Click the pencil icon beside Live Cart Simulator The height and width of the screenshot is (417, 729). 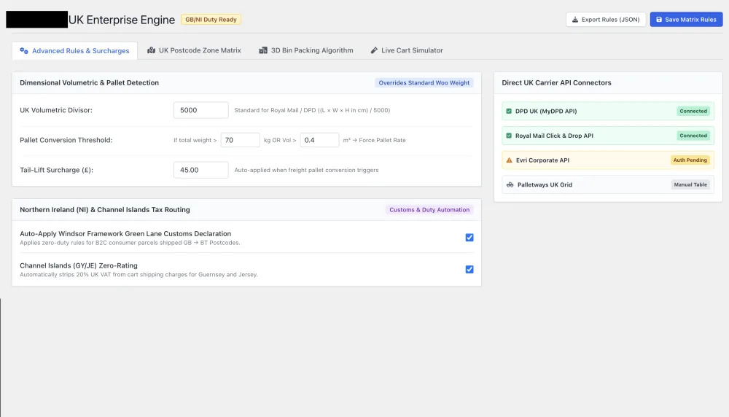374,50
